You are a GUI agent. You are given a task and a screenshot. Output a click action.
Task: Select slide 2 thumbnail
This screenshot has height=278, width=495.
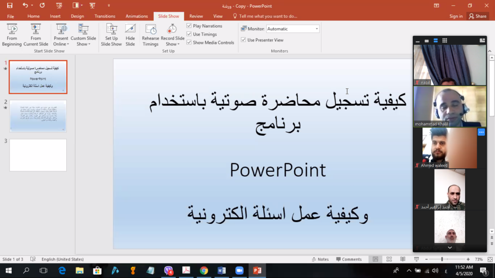[x=38, y=116]
